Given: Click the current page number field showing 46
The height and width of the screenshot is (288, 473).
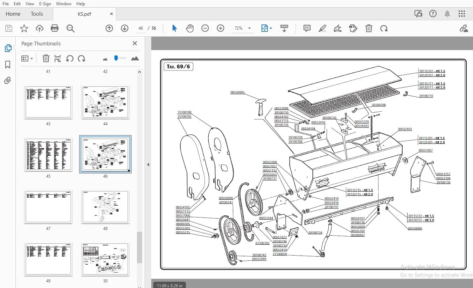Looking at the screenshot, I should point(140,28).
